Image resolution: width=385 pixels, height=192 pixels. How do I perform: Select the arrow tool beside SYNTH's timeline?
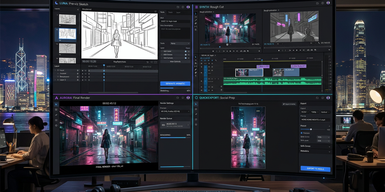[x=196, y=57]
